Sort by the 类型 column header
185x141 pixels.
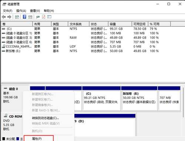pyautogui.click(x=60, y=24)
